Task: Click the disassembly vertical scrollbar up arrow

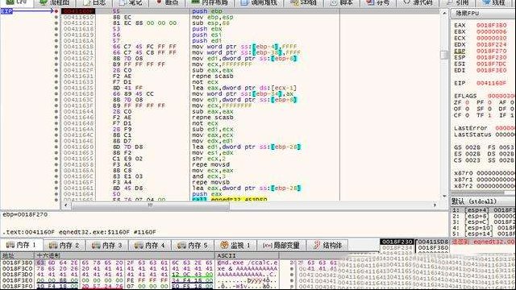Action: pos(444,13)
